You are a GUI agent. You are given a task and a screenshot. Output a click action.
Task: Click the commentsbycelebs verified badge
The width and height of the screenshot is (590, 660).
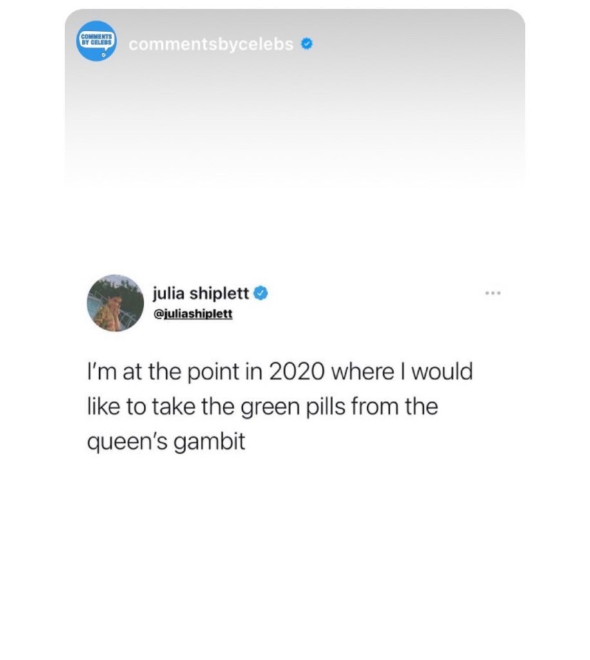click(x=308, y=44)
